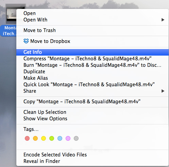Choose Clean Up Selection

pyautogui.click(x=92, y=112)
